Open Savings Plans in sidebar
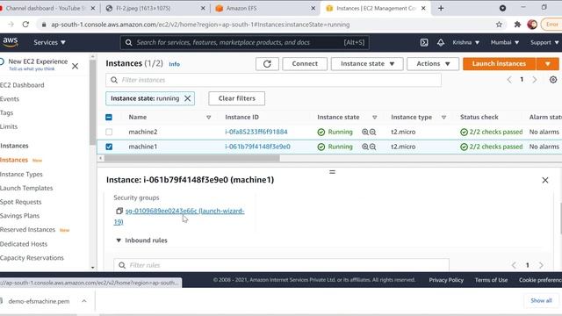 (x=19, y=216)
